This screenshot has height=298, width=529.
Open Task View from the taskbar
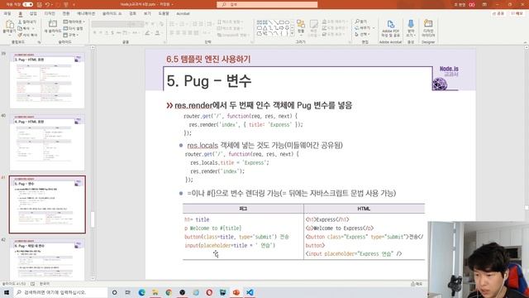click(x=128, y=292)
